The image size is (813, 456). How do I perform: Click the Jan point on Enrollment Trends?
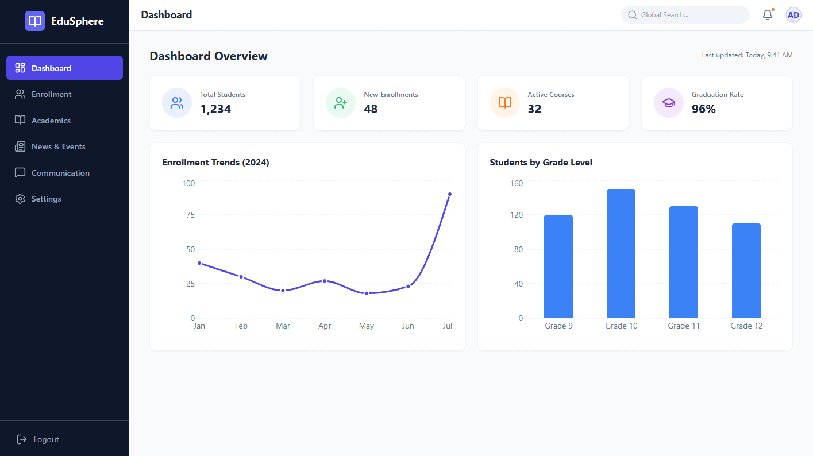pos(199,263)
